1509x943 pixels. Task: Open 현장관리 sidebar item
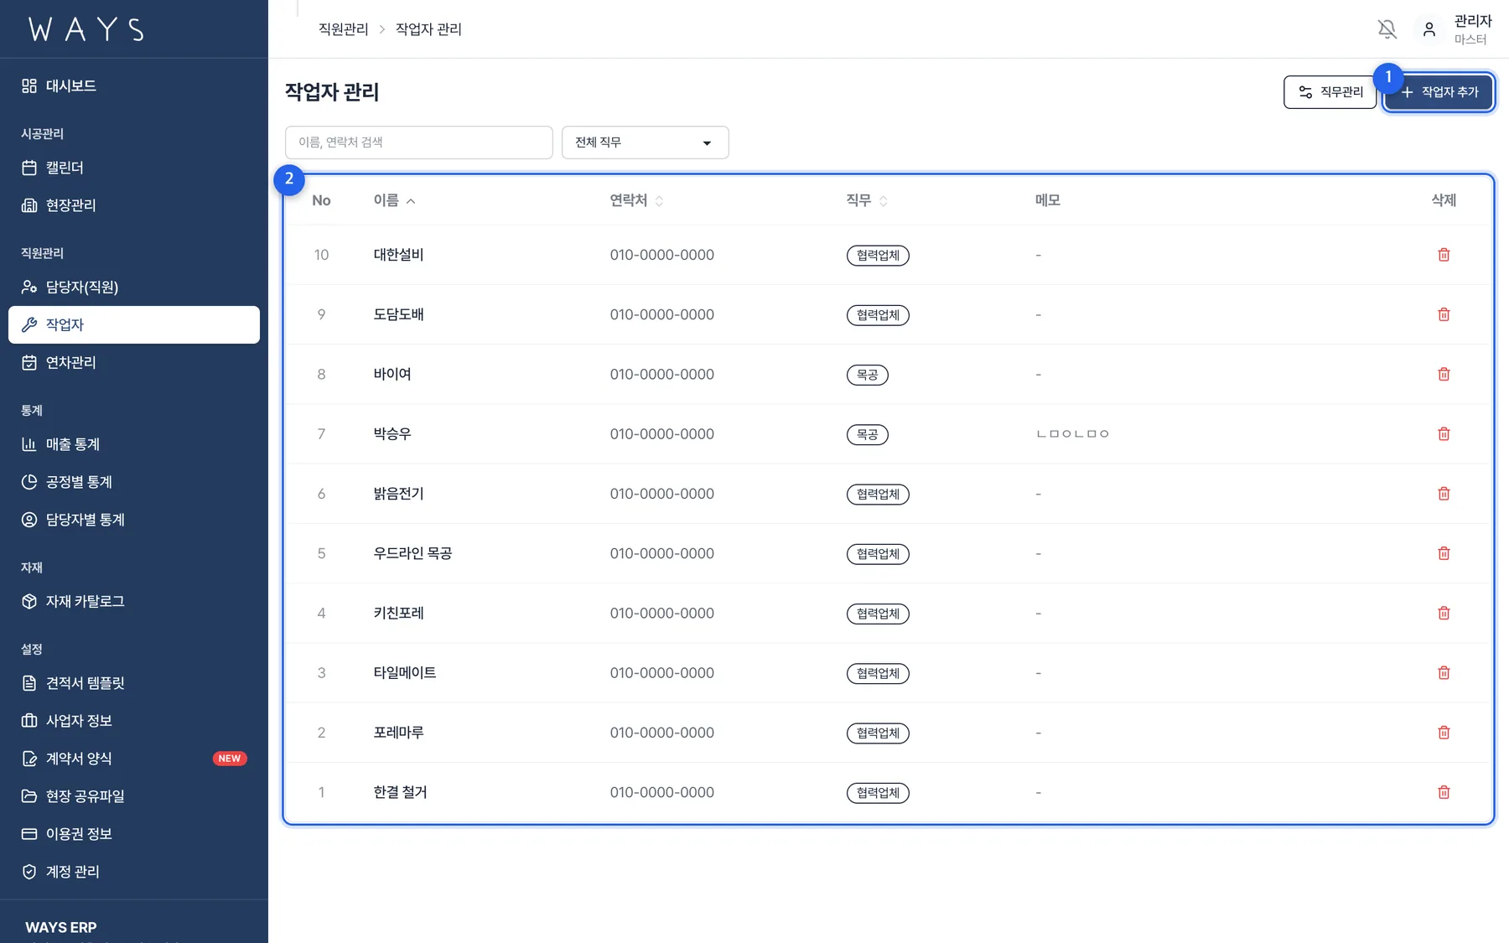pyautogui.click(x=134, y=205)
